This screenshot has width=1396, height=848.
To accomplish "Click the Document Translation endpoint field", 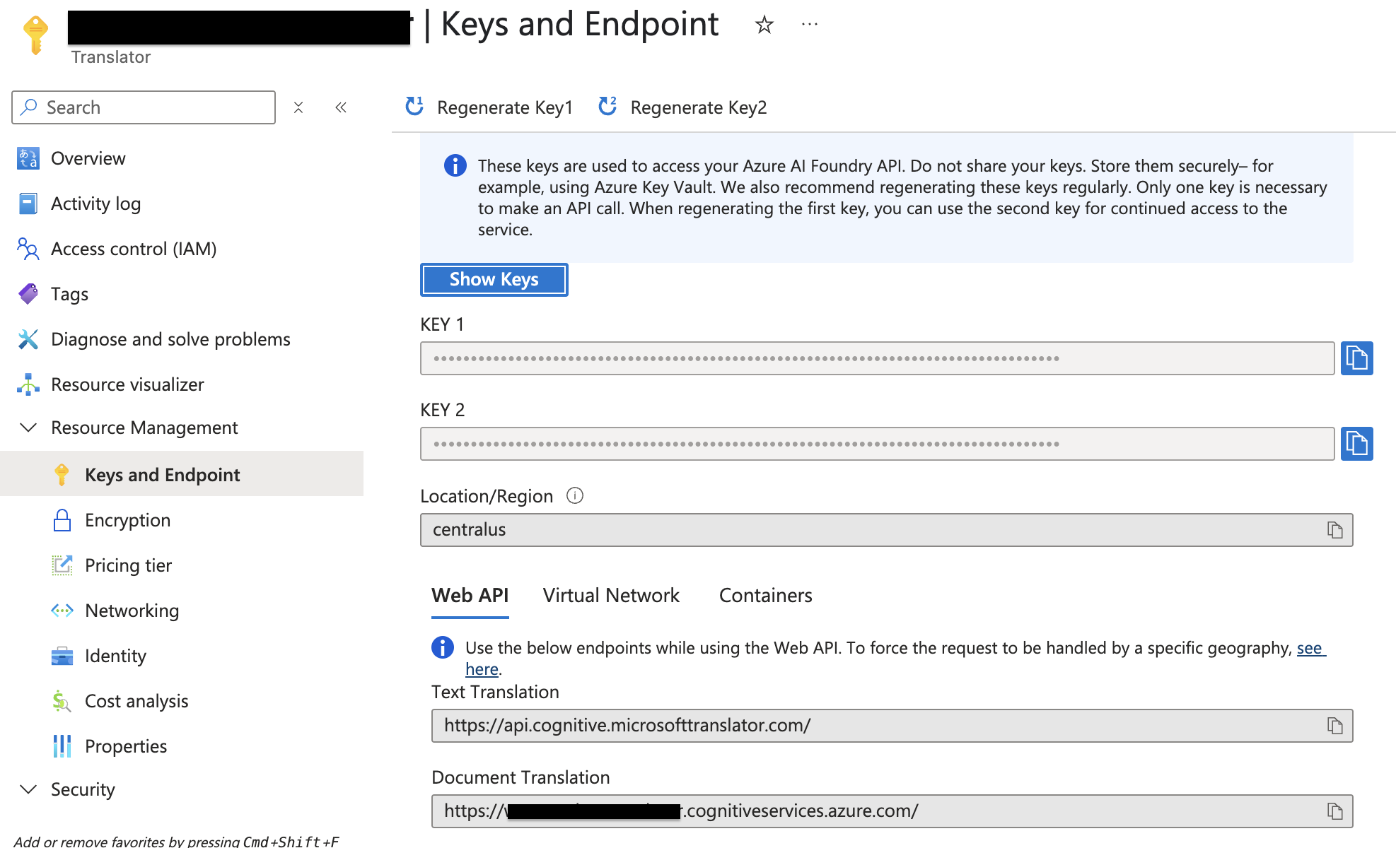I will pyautogui.click(x=892, y=811).
